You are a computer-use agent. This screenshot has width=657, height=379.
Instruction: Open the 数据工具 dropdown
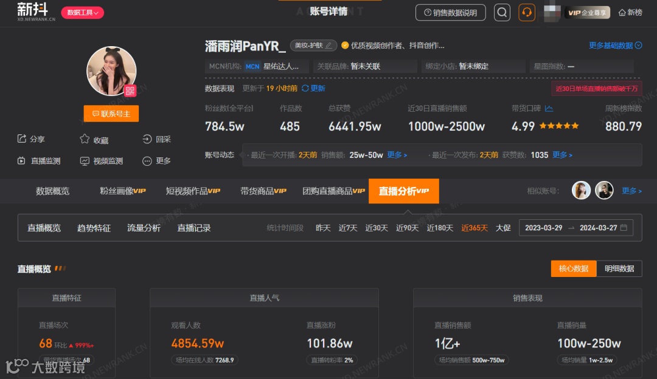pos(83,13)
